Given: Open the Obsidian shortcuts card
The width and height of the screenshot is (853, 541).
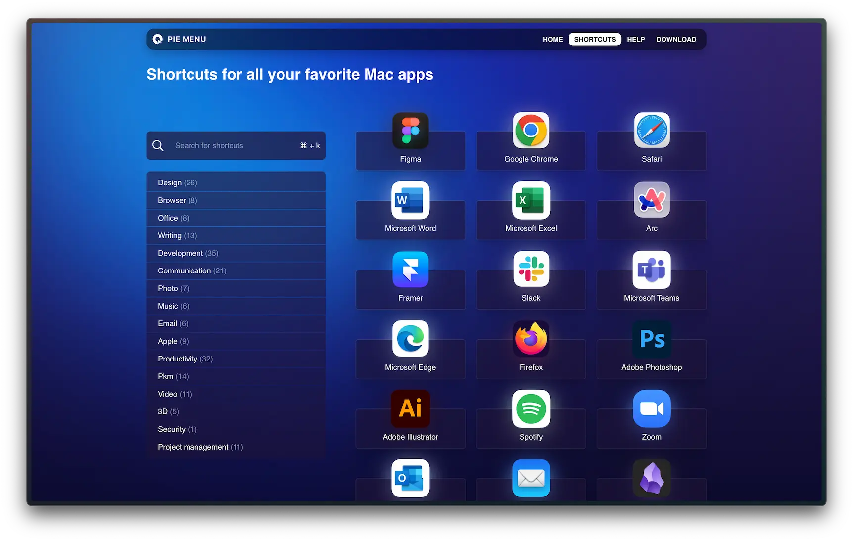Looking at the screenshot, I should pyautogui.click(x=652, y=478).
